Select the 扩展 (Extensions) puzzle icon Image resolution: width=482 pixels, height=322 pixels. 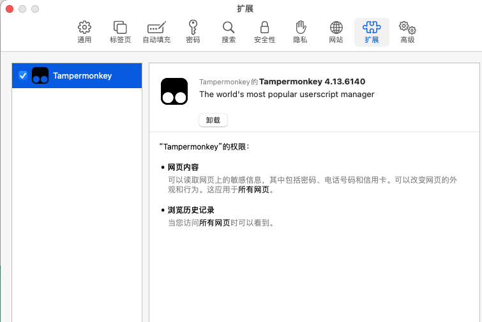point(372,32)
